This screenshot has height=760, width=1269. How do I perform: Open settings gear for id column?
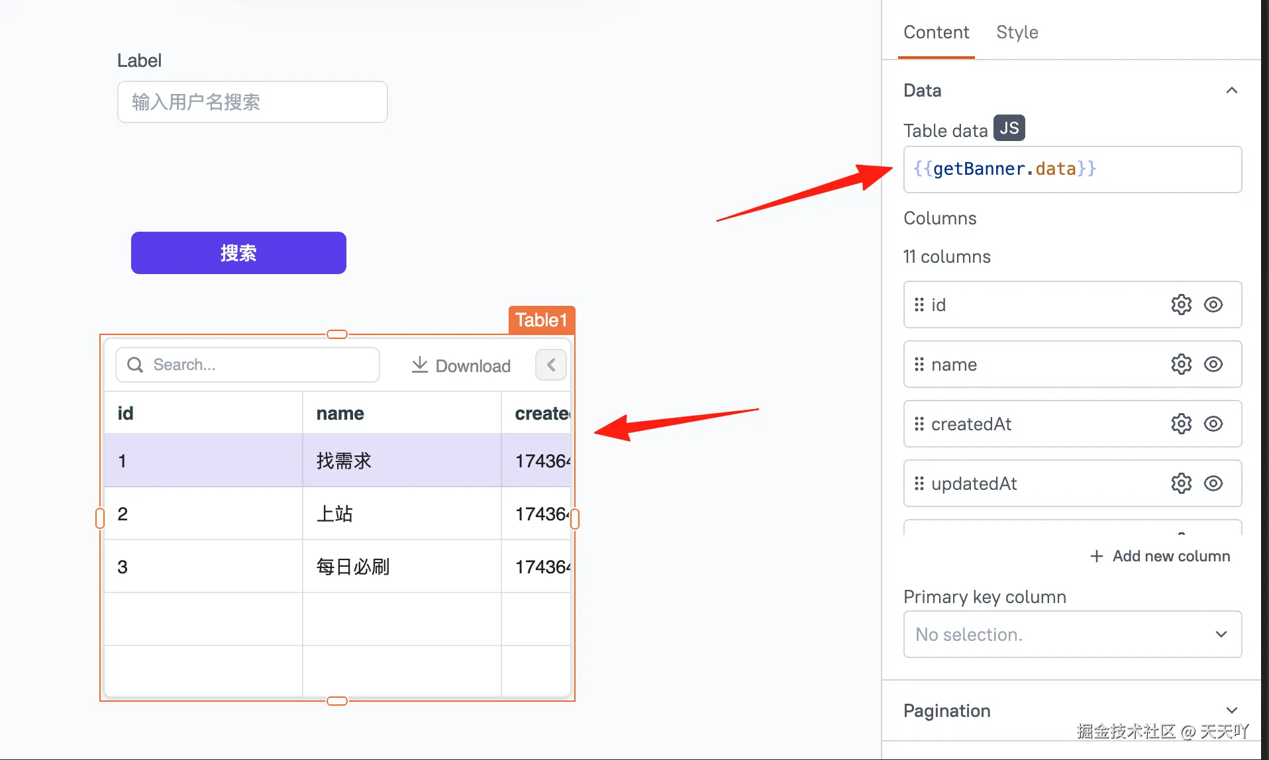(1181, 305)
